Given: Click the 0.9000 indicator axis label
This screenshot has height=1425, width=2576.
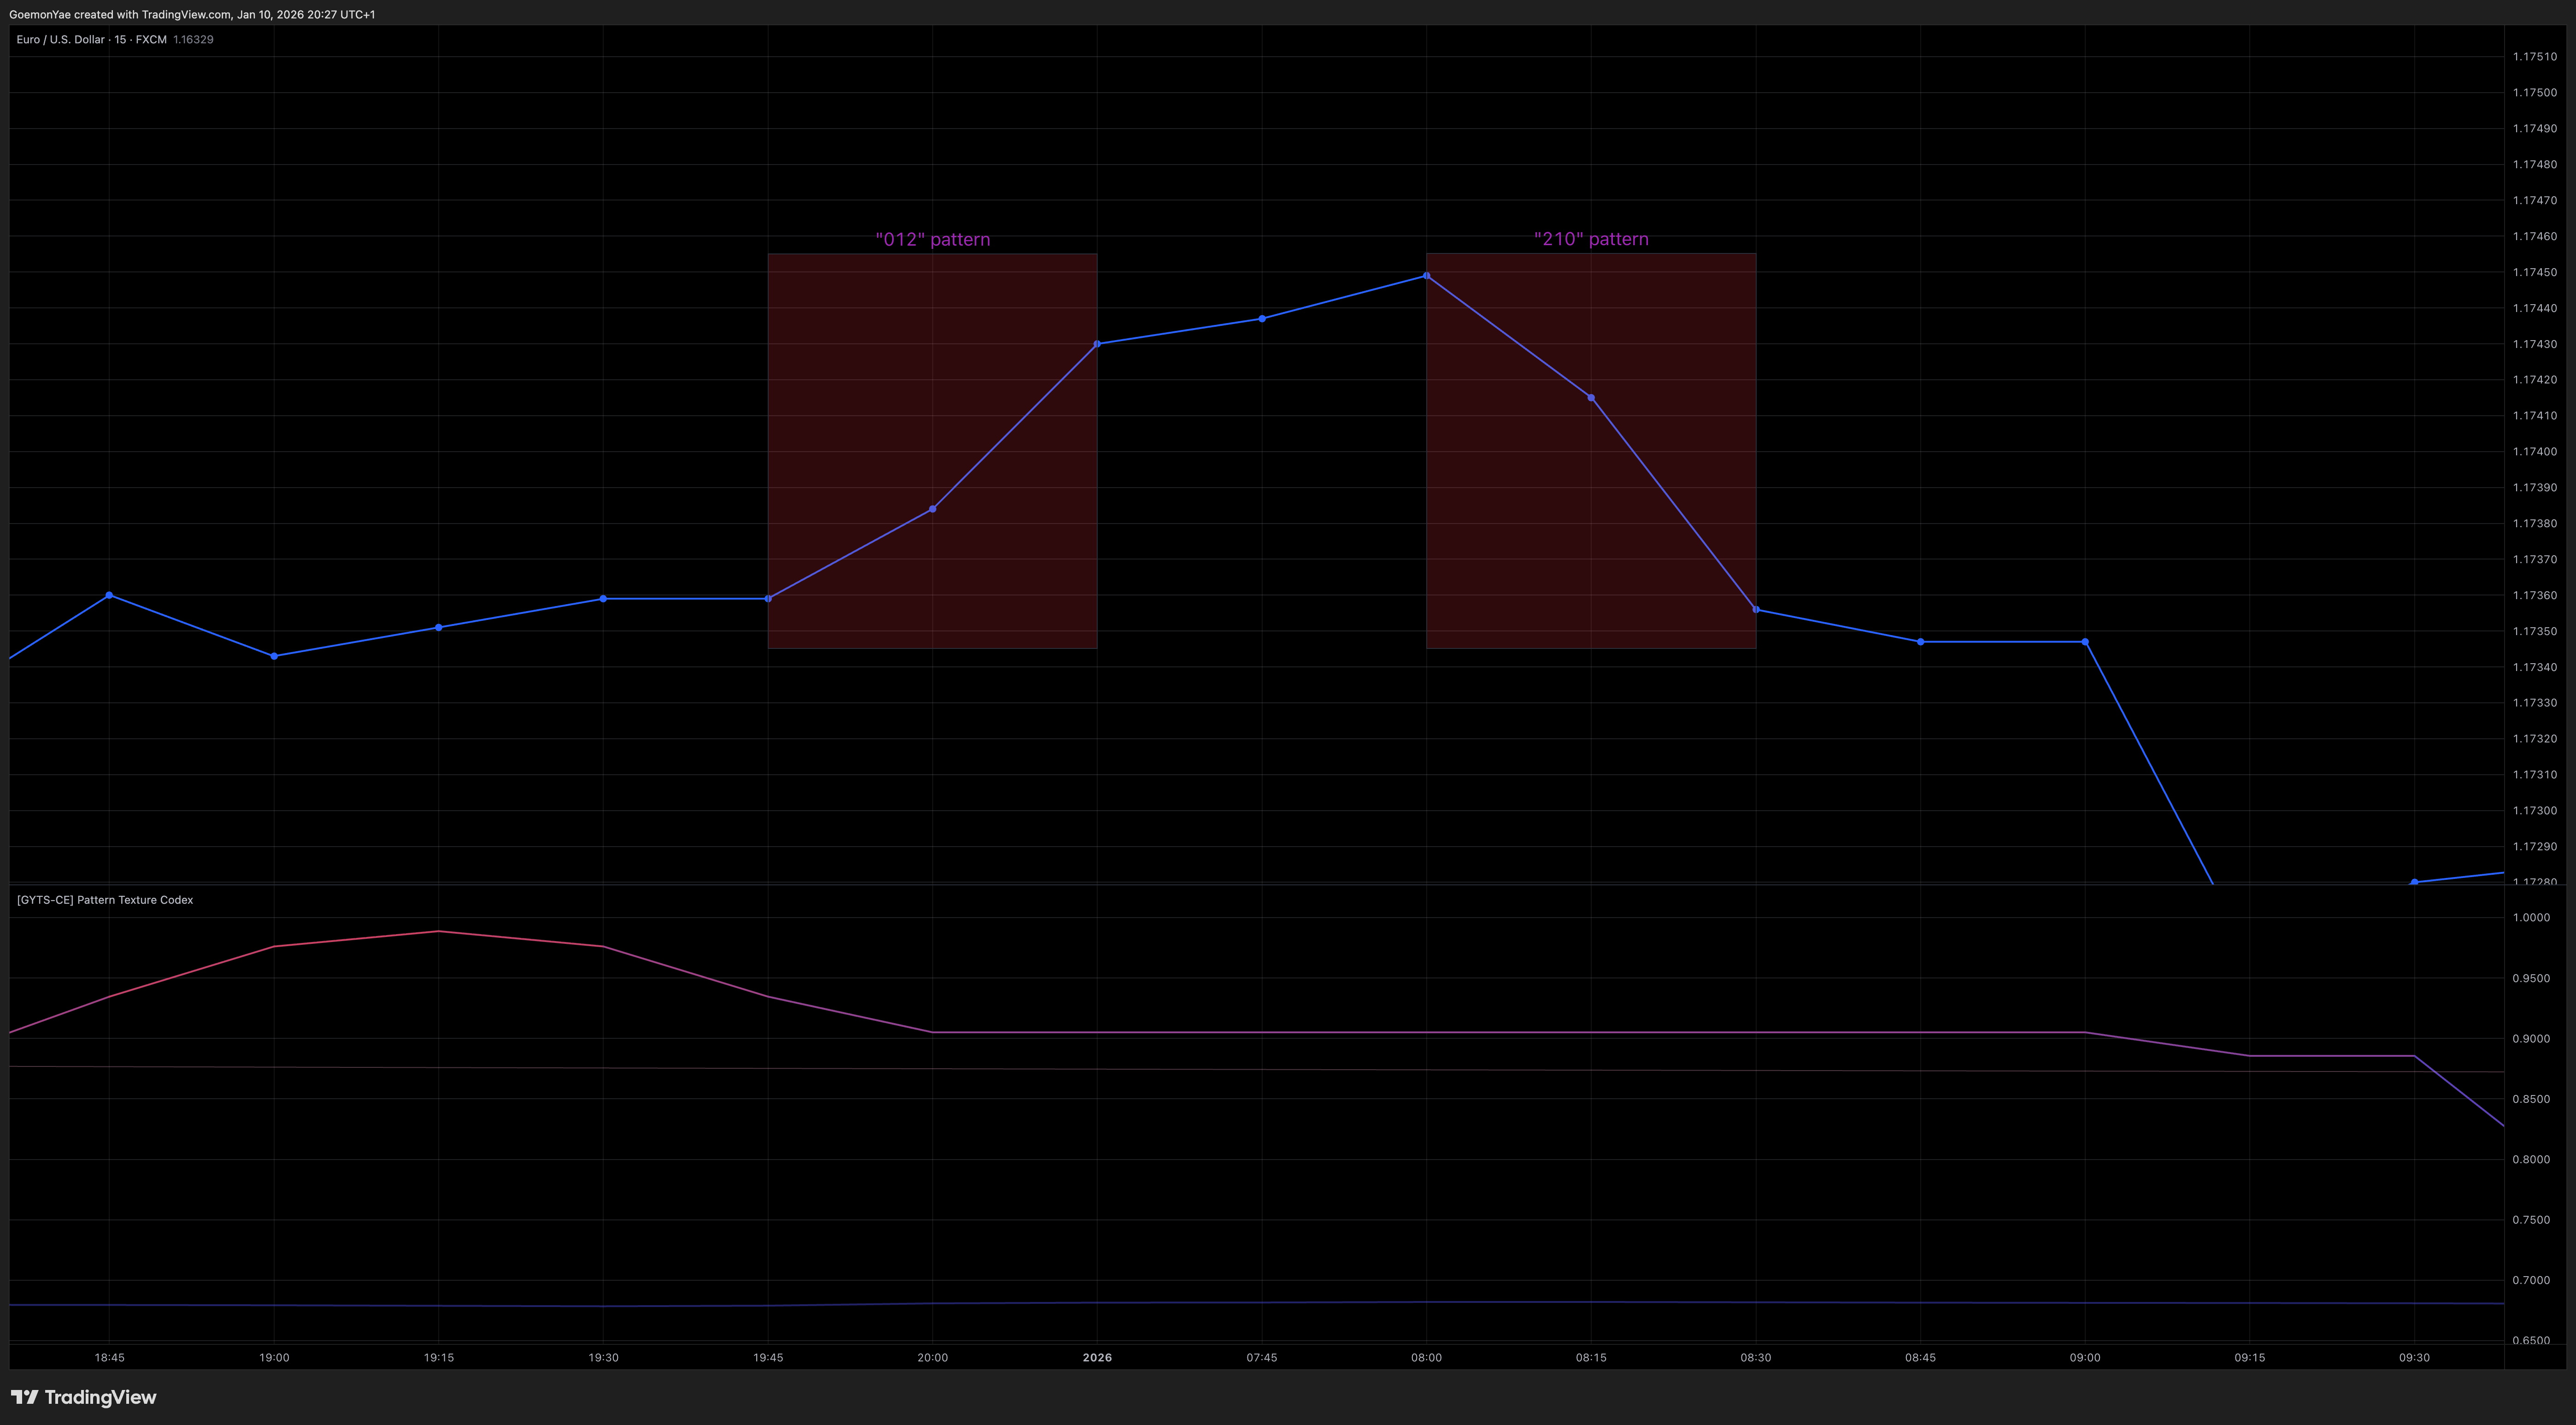Looking at the screenshot, I should tap(2530, 1038).
